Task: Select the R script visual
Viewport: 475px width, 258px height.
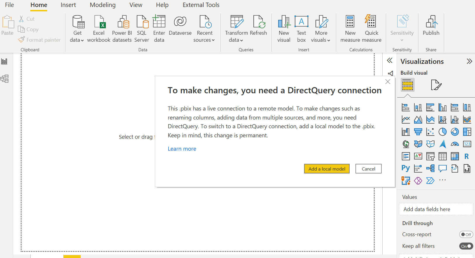Action: [x=467, y=156]
